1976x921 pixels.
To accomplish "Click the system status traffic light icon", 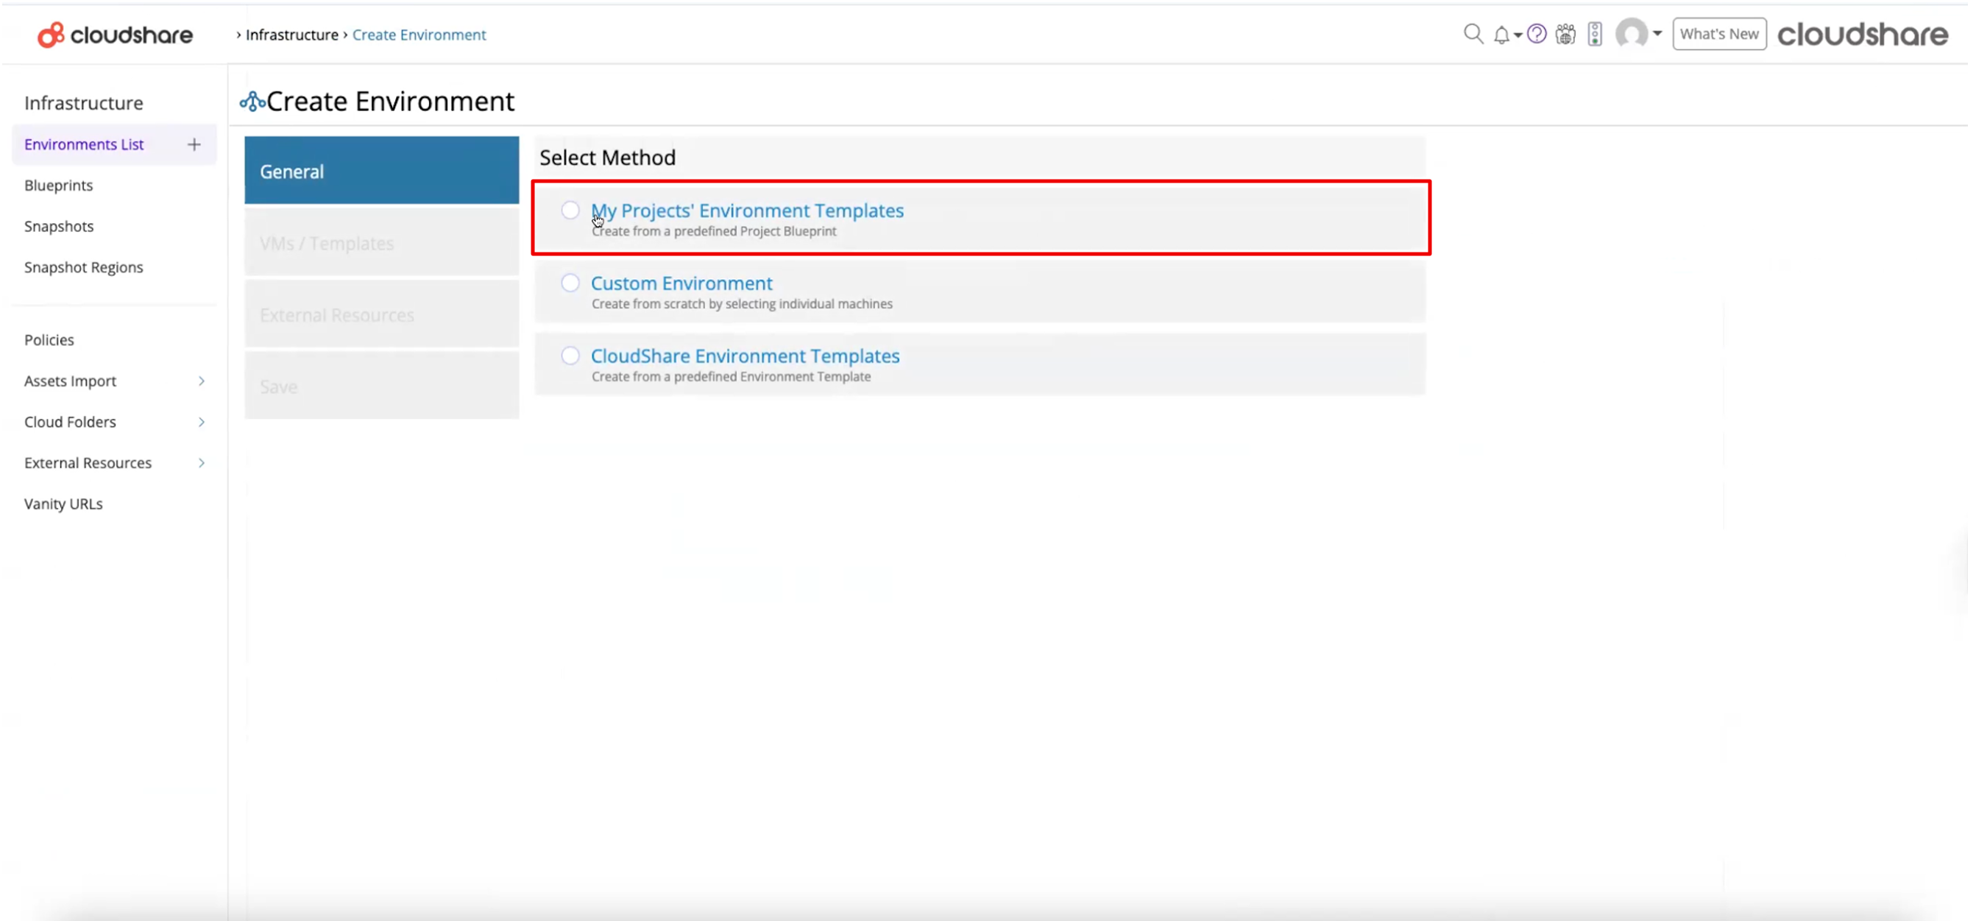I will pos(1596,34).
